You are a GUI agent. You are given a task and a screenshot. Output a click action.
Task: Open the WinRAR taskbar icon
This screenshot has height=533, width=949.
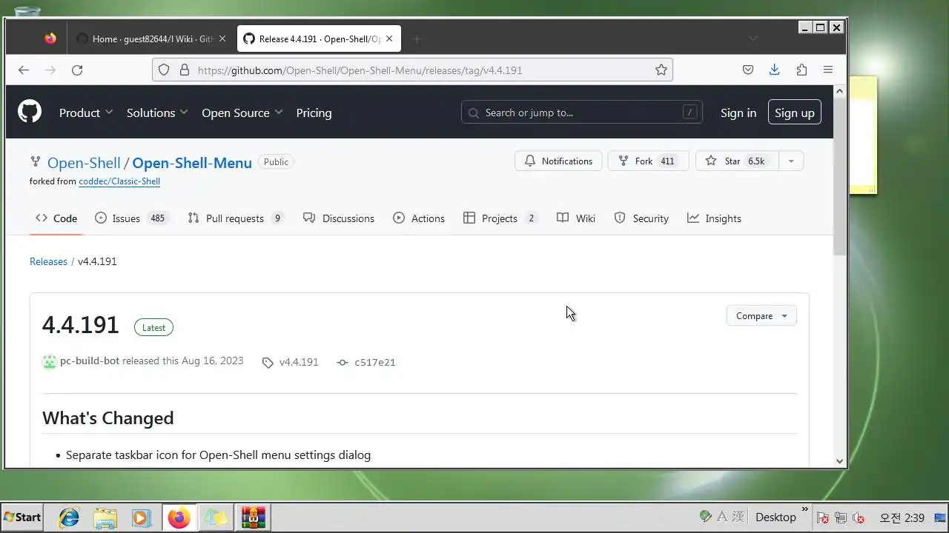(x=253, y=517)
